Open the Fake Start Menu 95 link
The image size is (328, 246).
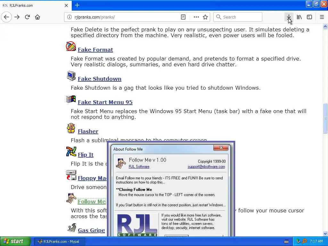pyautogui.click(x=105, y=102)
